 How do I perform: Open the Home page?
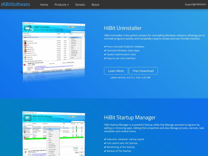pyautogui.click(x=44, y=5)
